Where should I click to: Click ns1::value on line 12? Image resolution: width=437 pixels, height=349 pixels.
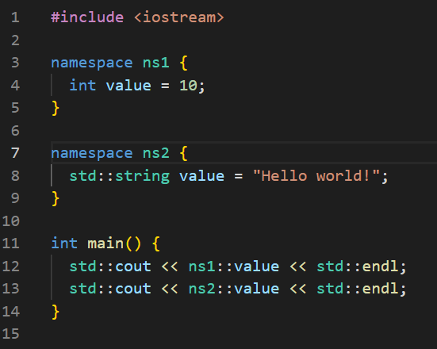[234, 267]
